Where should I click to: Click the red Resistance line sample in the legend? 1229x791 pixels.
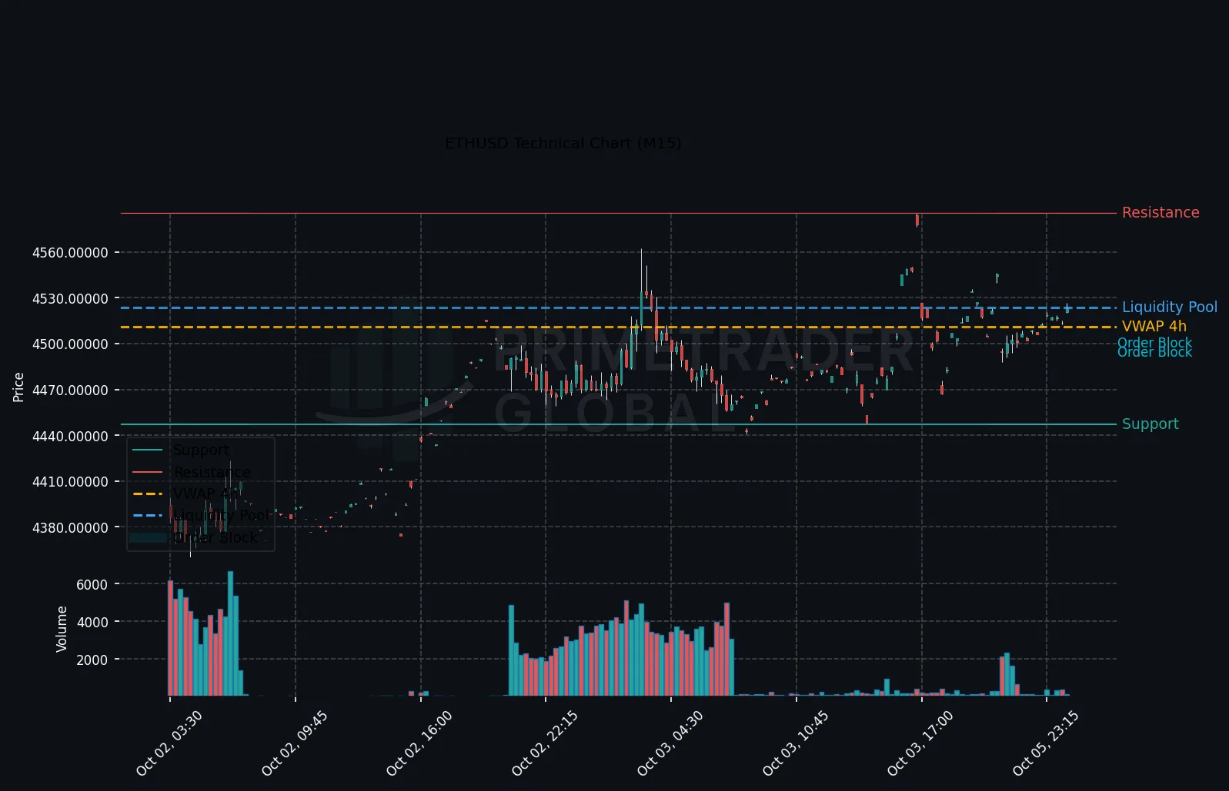148,472
